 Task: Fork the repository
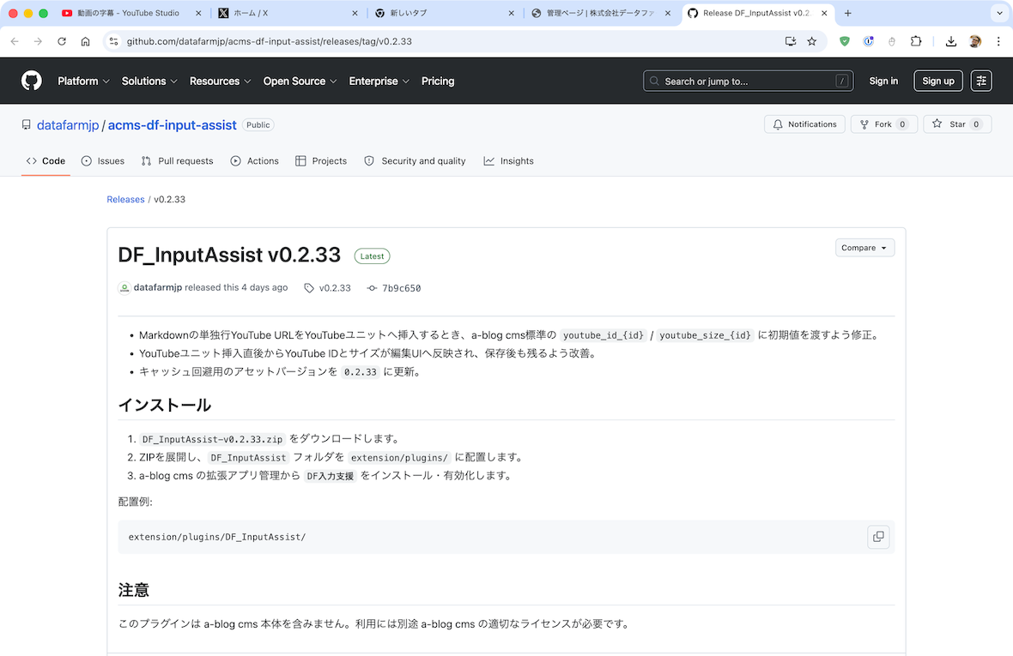(x=883, y=124)
